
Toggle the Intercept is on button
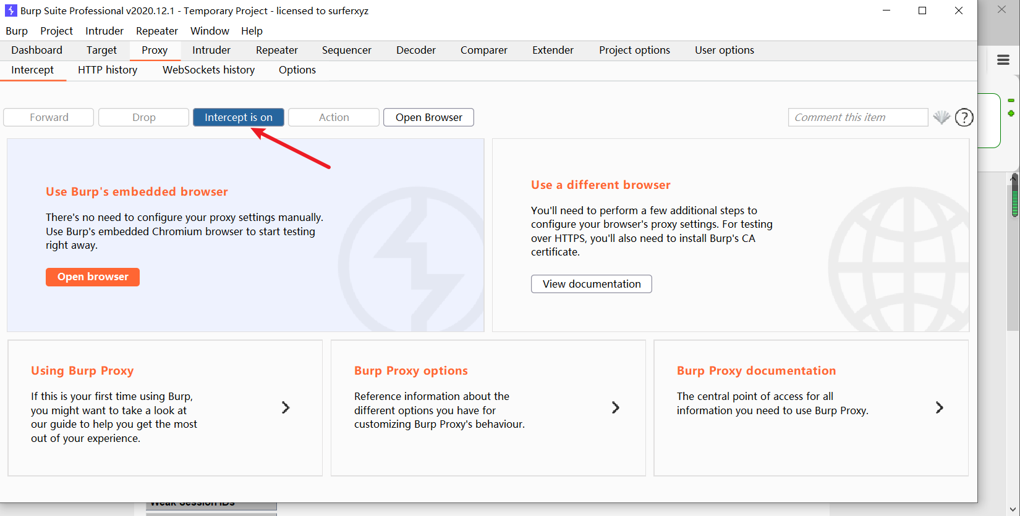(239, 117)
